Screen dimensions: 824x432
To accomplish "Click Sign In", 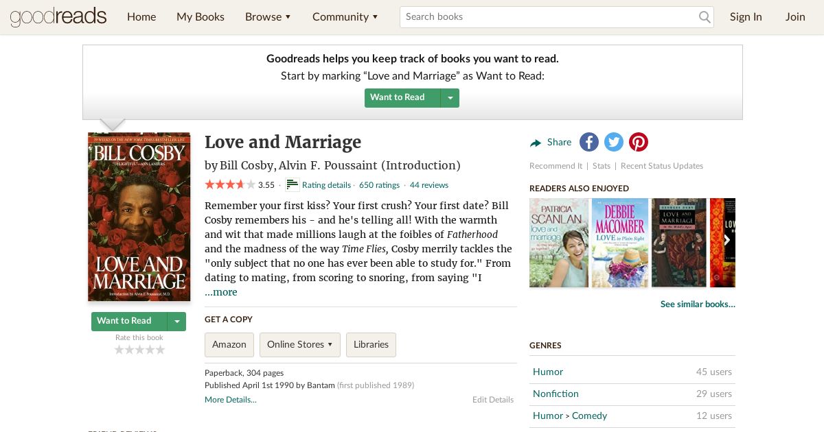I will click(x=746, y=17).
